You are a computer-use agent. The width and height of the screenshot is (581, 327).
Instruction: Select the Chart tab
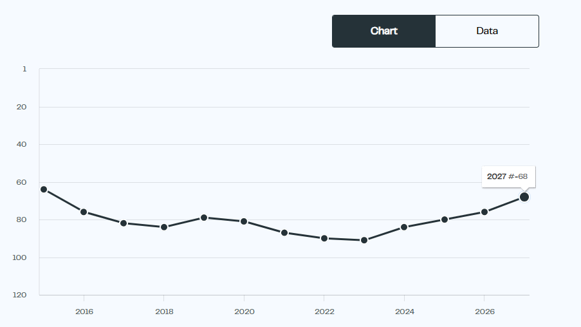point(384,31)
